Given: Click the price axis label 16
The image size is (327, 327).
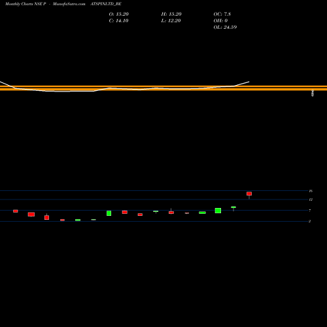Looking at the screenshot, I should pyautogui.click(x=311, y=191).
